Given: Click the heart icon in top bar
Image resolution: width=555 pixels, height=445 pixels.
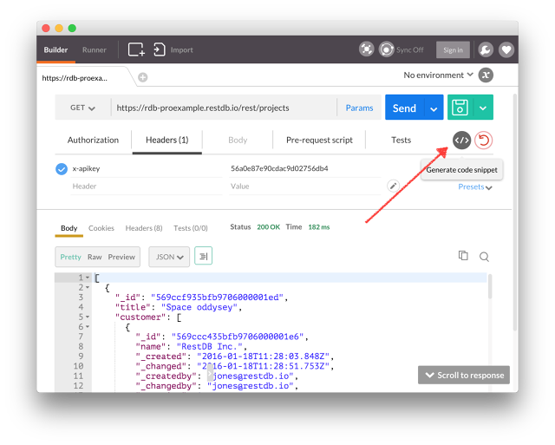Looking at the screenshot, I should 506,49.
